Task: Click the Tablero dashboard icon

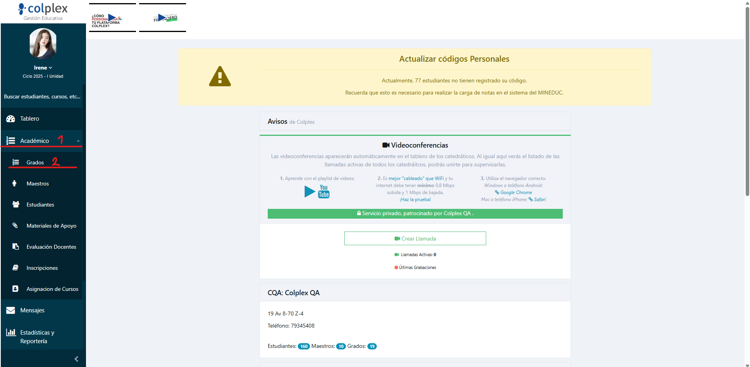Action: [11, 119]
